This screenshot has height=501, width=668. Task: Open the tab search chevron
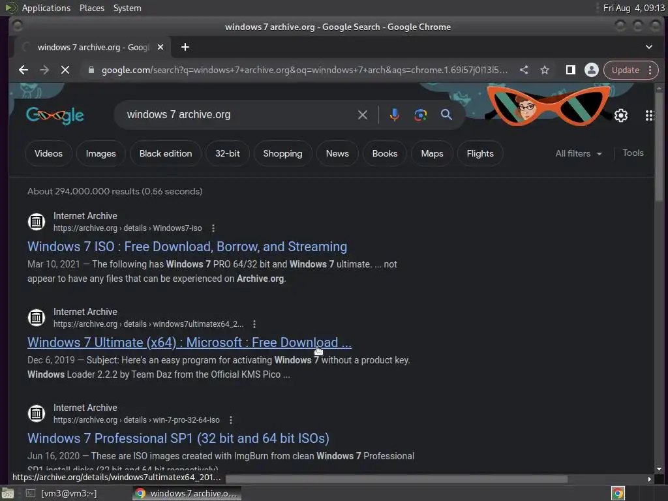tap(649, 47)
